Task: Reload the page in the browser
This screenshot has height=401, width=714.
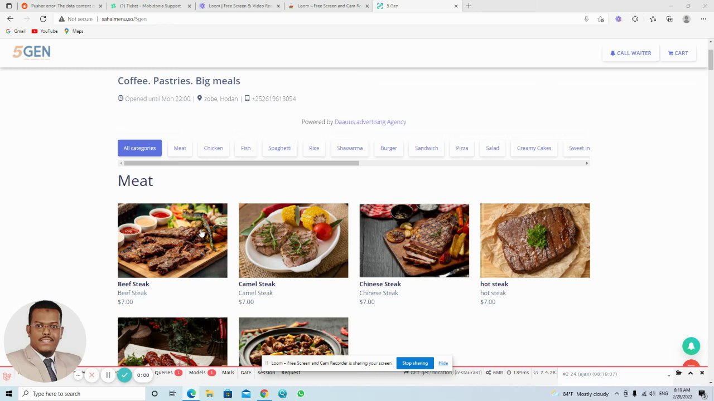Action: click(x=43, y=19)
